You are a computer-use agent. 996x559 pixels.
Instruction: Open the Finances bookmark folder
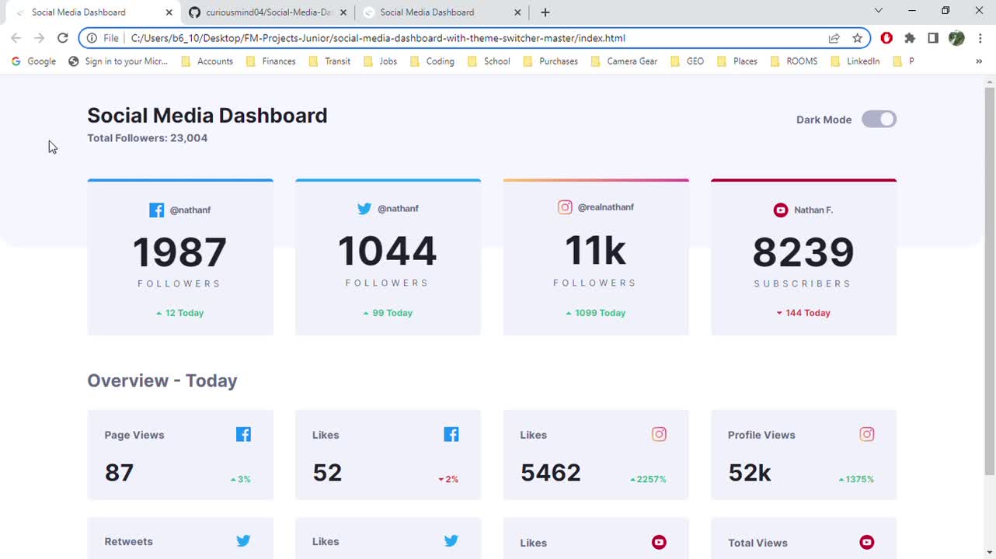pyautogui.click(x=270, y=61)
